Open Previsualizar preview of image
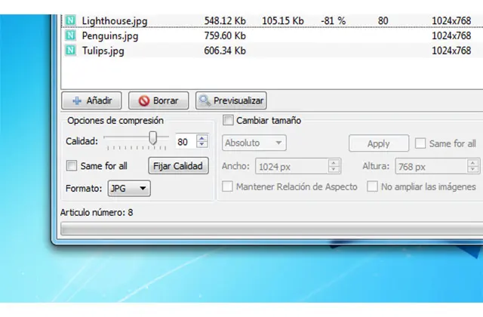The image size is (483, 317). click(230, 100)
